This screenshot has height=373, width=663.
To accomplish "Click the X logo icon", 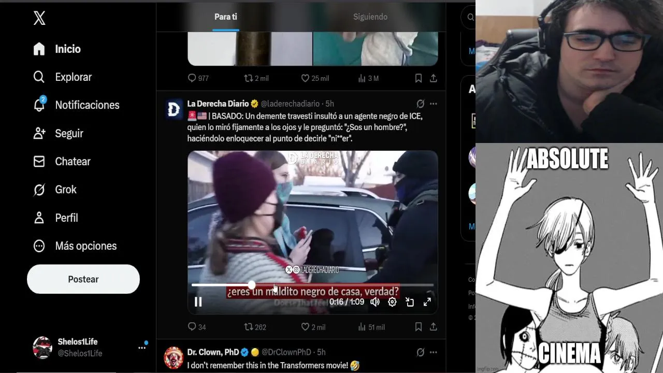I will (x=39, y=18).
